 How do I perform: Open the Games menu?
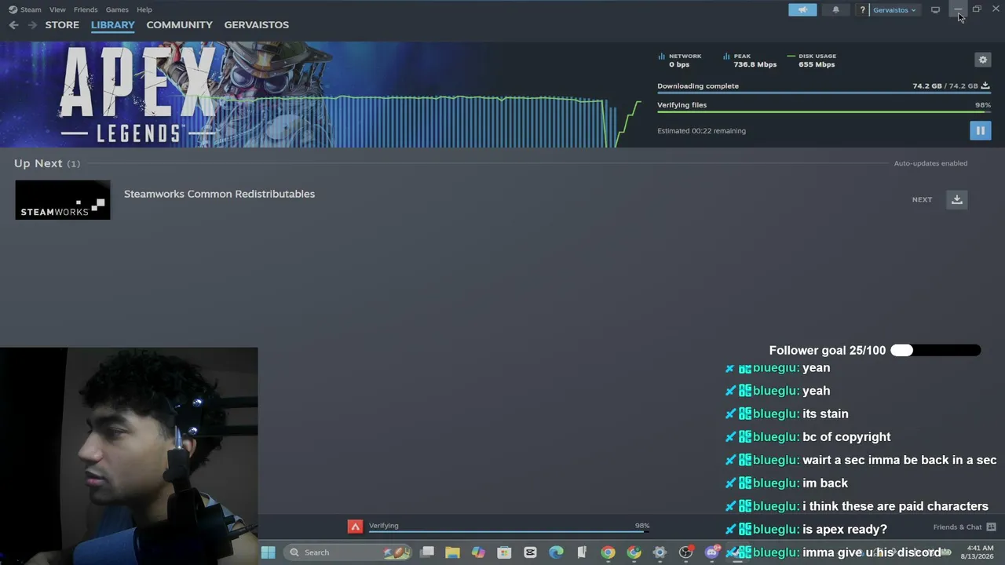[x=117, y=9]
